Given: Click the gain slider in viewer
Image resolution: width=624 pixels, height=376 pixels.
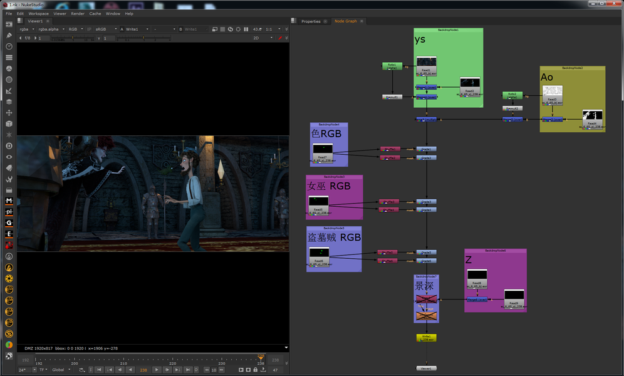Looking at the screenshot, I should (x=73, y=38).
